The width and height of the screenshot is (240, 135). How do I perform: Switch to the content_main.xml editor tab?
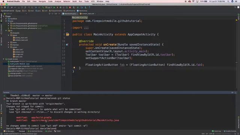(87, 13)
